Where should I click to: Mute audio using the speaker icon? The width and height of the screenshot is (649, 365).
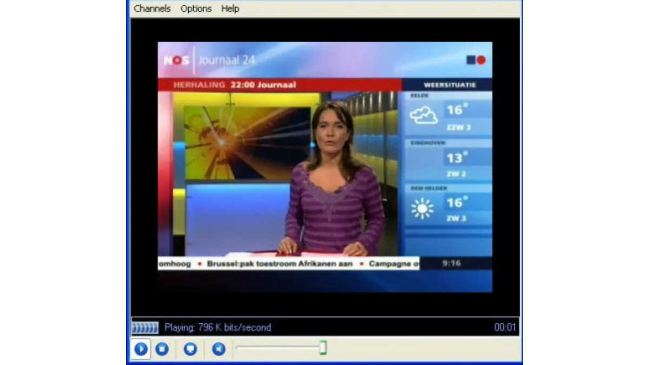tap(218, 350)
